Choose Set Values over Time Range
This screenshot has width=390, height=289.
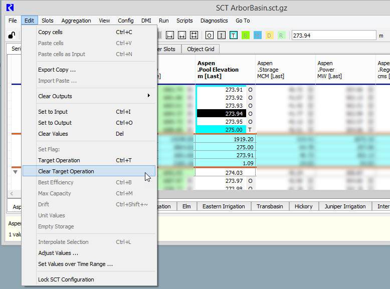click(75, 264)
